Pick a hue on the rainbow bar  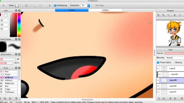coord(19,25)
